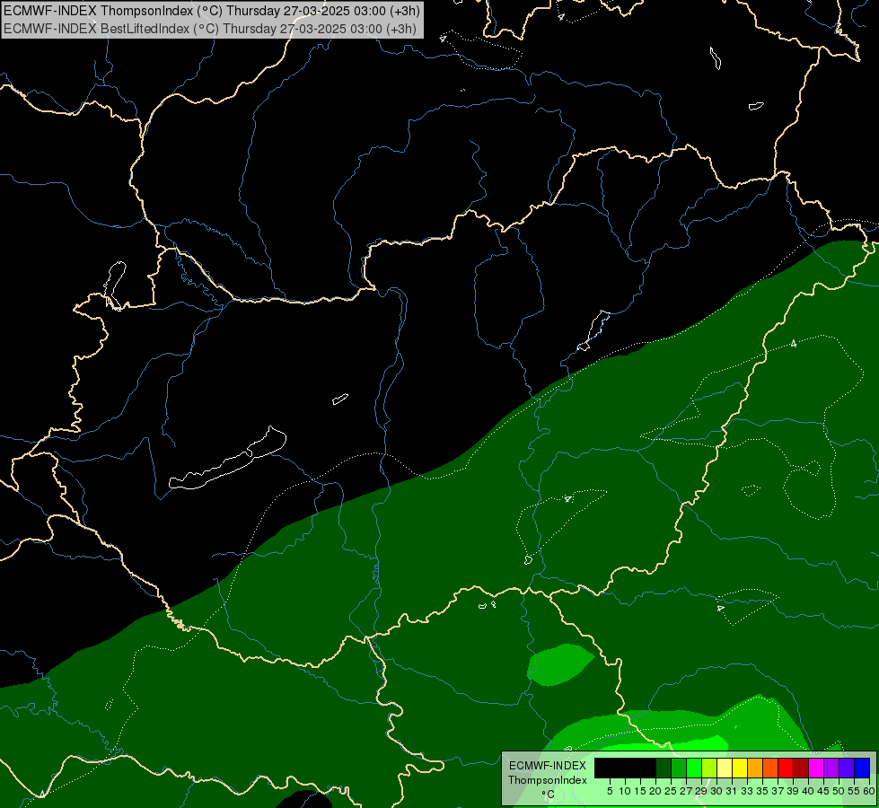The height and width of the screenshot is (808, 879).
Task: Select the bright red 37–39 legend swatch
Action: pyautogui.click(x=786, y=768)
